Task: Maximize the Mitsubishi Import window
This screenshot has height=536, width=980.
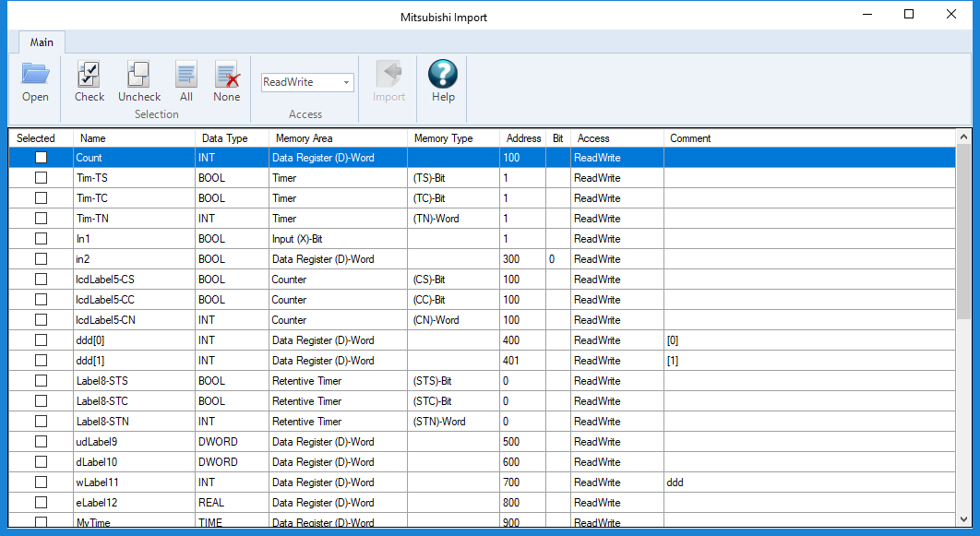Action: point(909,14)
